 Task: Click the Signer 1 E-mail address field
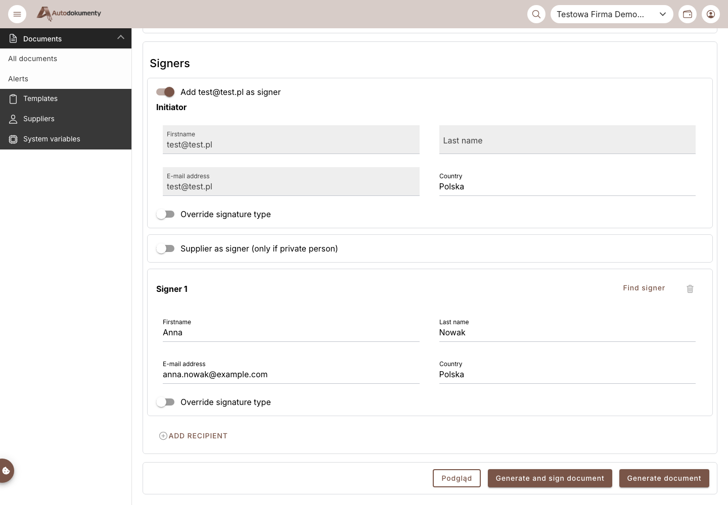point(291,370)
